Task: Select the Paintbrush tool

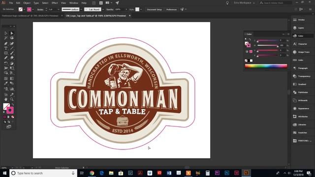Action: point(12,53)
